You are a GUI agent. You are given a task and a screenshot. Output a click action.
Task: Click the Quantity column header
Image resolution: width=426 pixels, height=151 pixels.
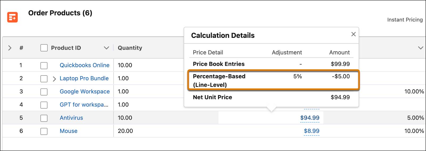[130, 48]
